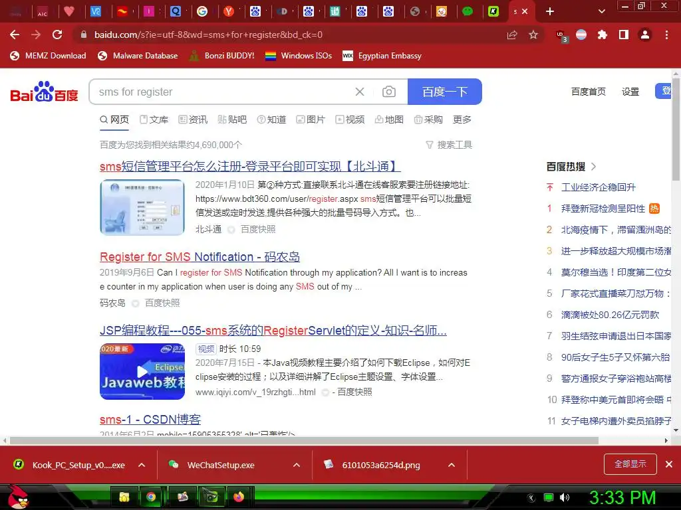The image size is (681, 510).
Task: Switch to the Yandex Y tab
Action: pos(229,11)
